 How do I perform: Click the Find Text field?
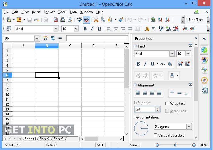click(x=196, y=20)
